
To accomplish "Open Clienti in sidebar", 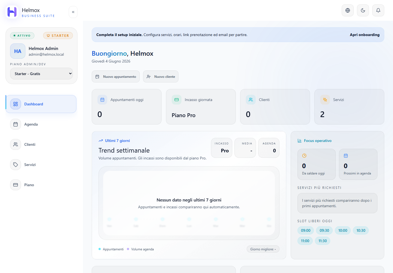I will (x=41, y=144).
